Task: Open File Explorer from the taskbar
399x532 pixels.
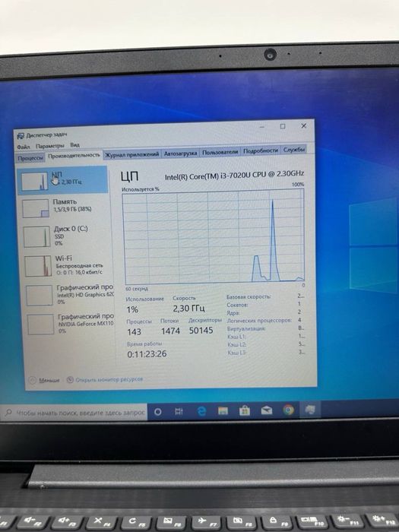Action: coord(223,411)
